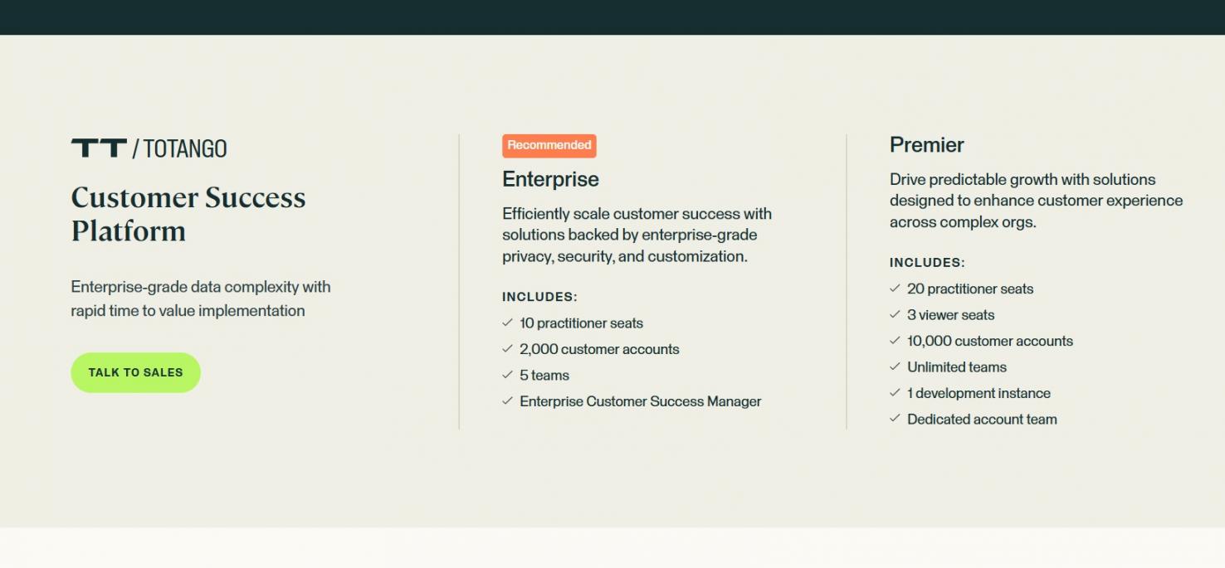
Task: Click checkmark next to 5 teams
Action: click(x=507, y=375)
